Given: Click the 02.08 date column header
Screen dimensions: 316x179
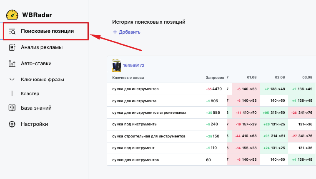Looking at the screenshot, I should 280,77.
